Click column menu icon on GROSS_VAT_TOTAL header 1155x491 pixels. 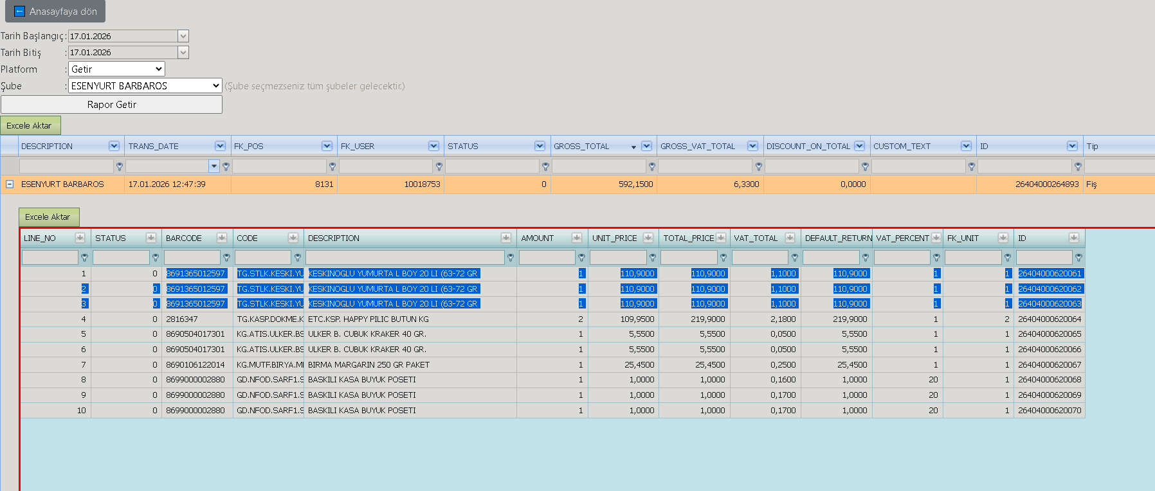[x=752, y=146]
